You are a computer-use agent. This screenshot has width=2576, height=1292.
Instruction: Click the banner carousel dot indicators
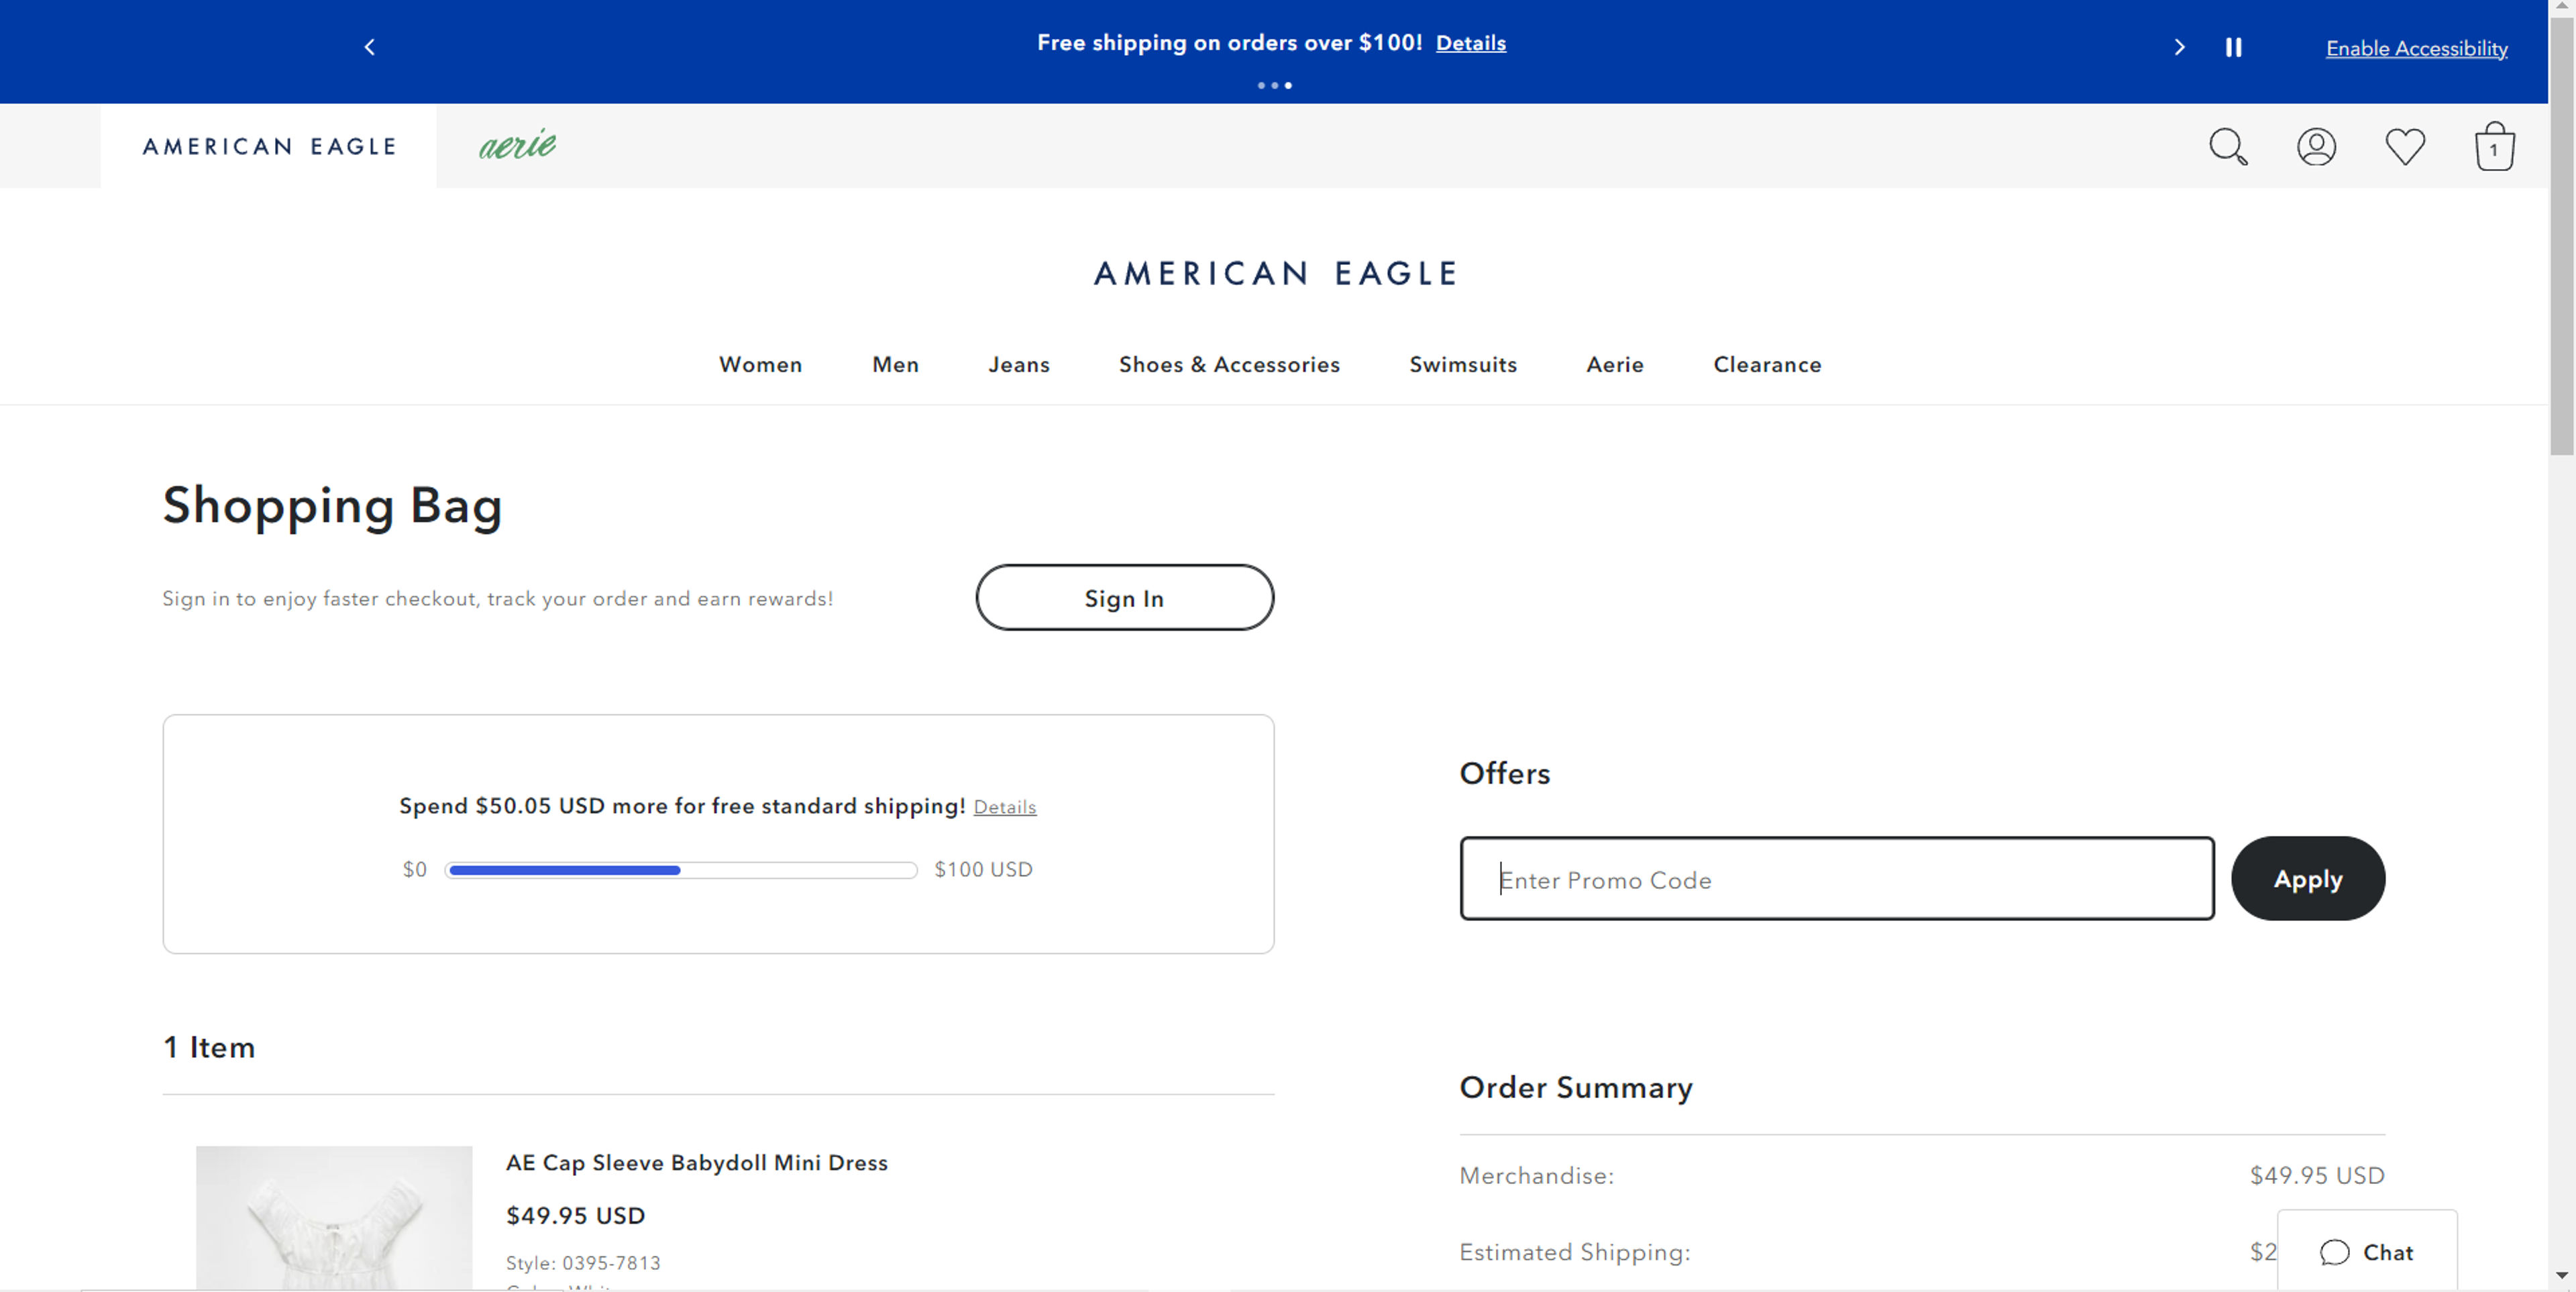pyautogui.click(x=1274, y=86)
